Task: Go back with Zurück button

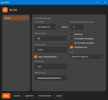Action: click(59, 96)
